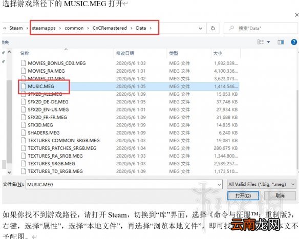Expand the chevron after Data breadcrumb
The image size is (299, 239).
(151, 28)
